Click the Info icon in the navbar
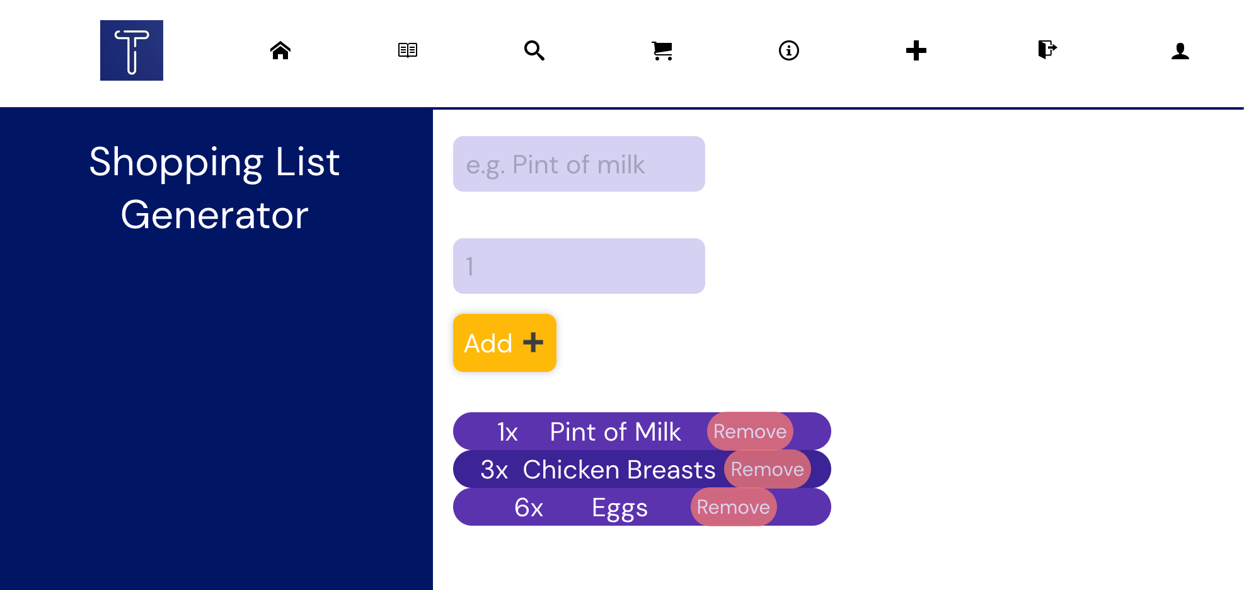 789,50
